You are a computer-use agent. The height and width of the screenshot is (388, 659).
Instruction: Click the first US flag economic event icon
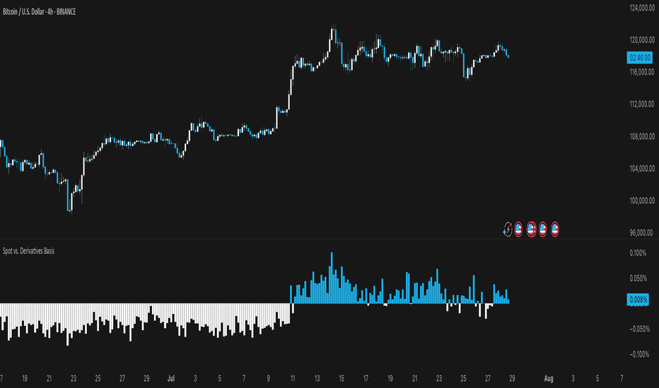[518, 229]
